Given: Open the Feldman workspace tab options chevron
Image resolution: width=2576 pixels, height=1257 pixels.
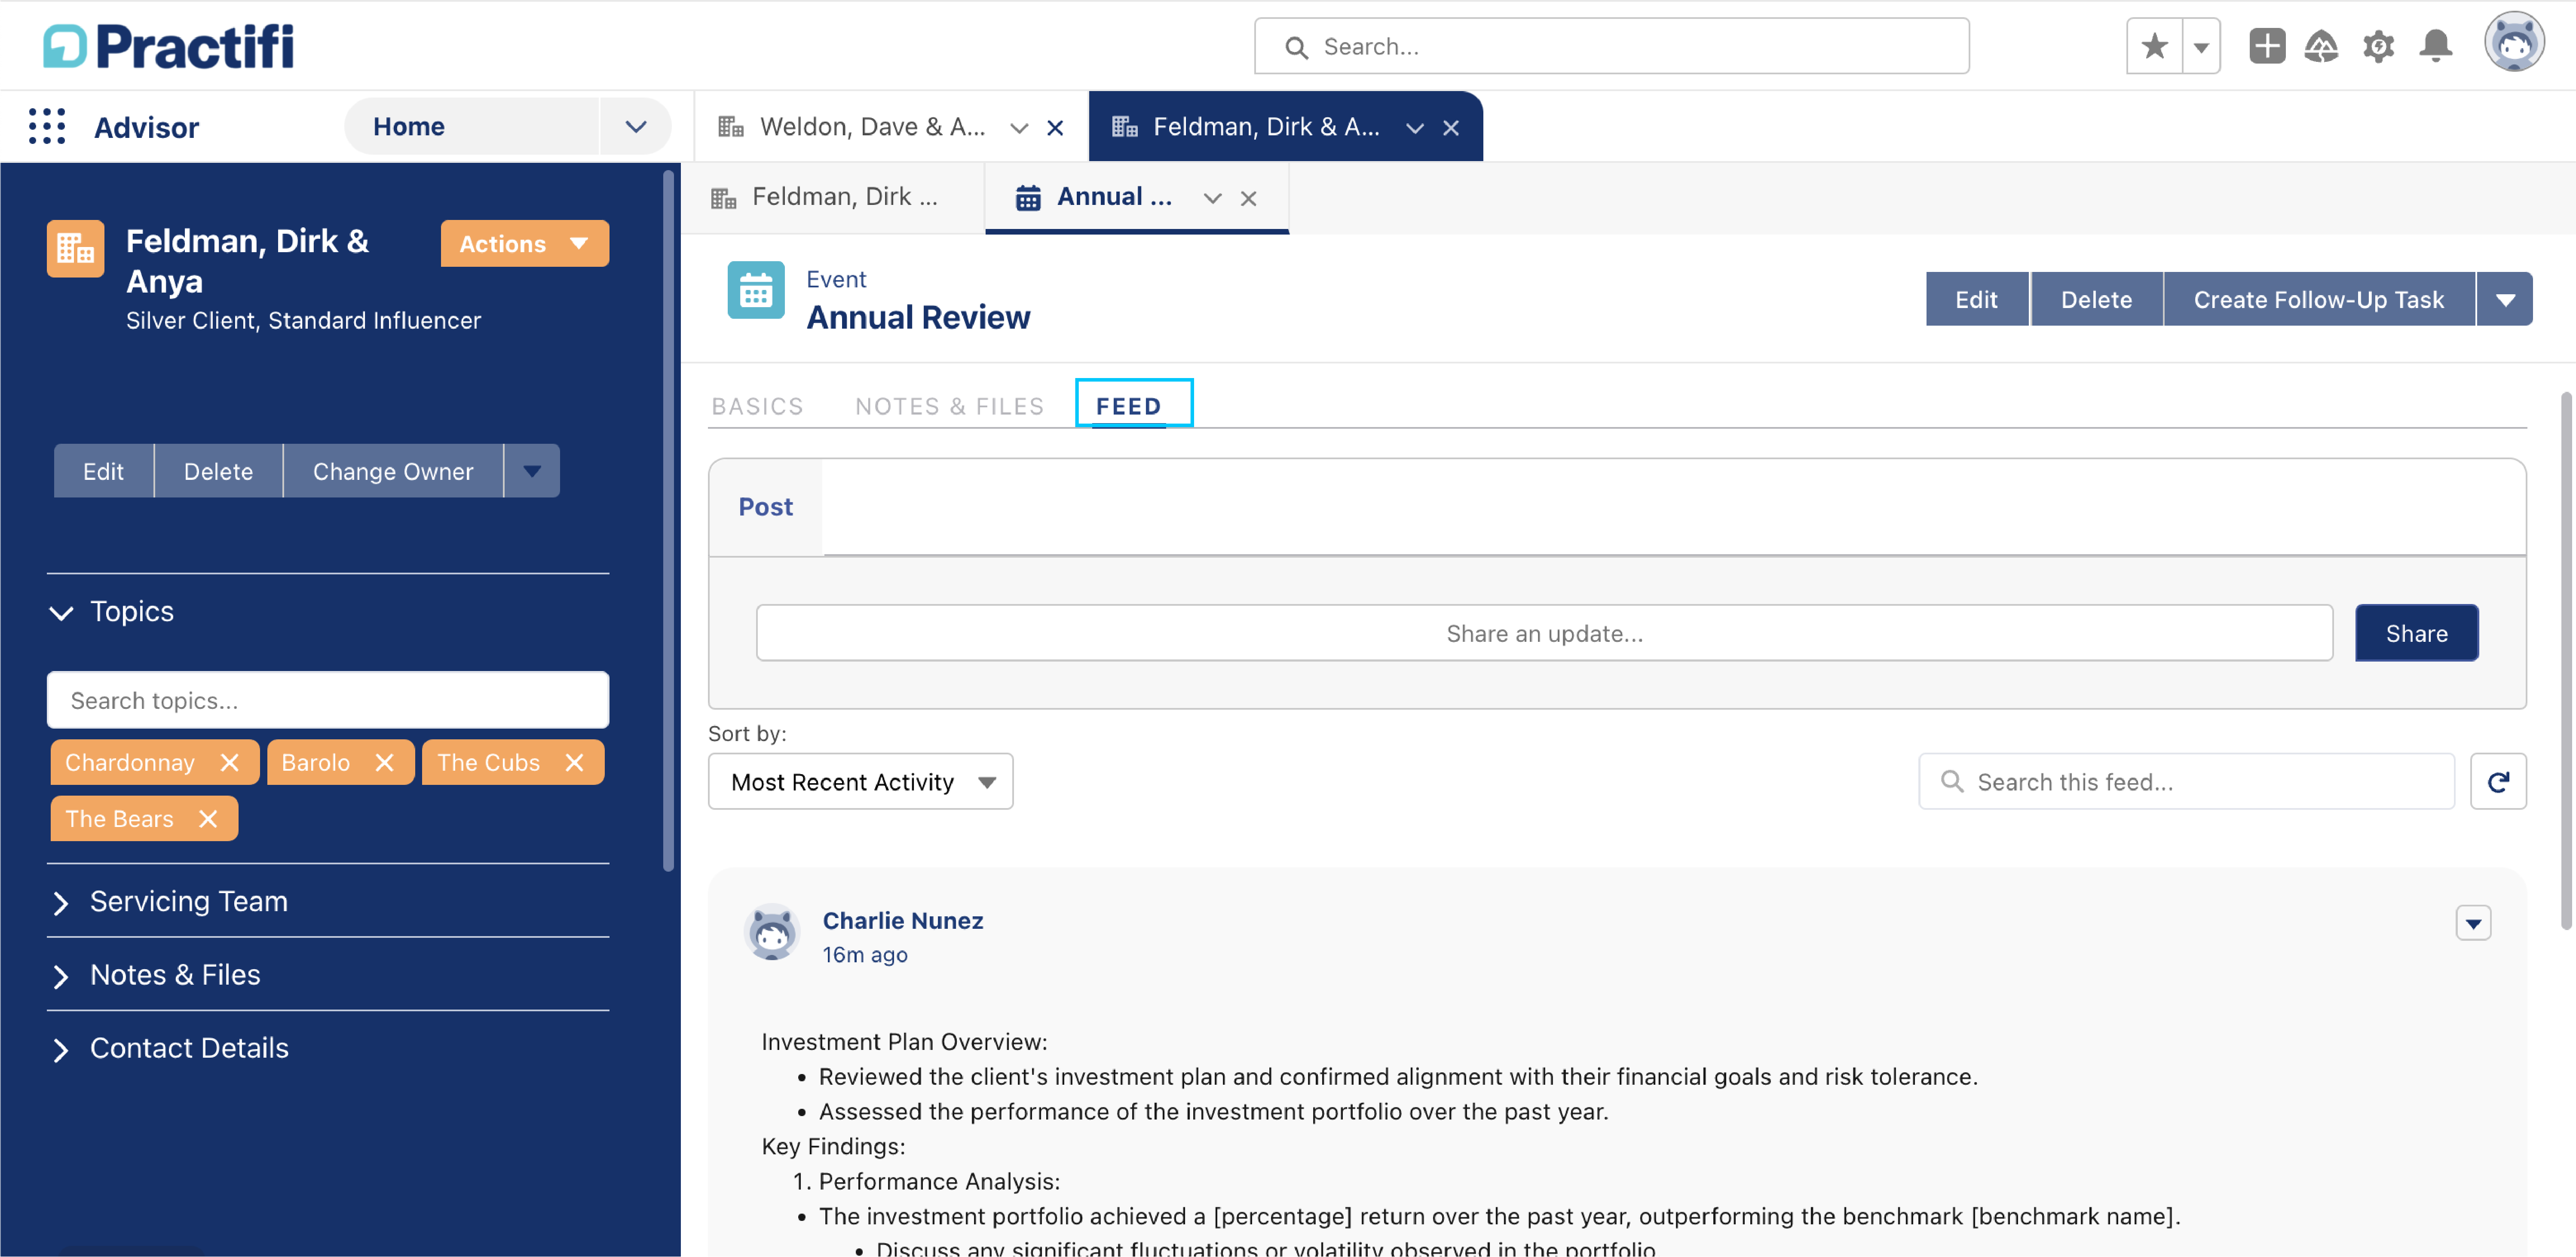Looking at the screenshot, I should 1415,128.
